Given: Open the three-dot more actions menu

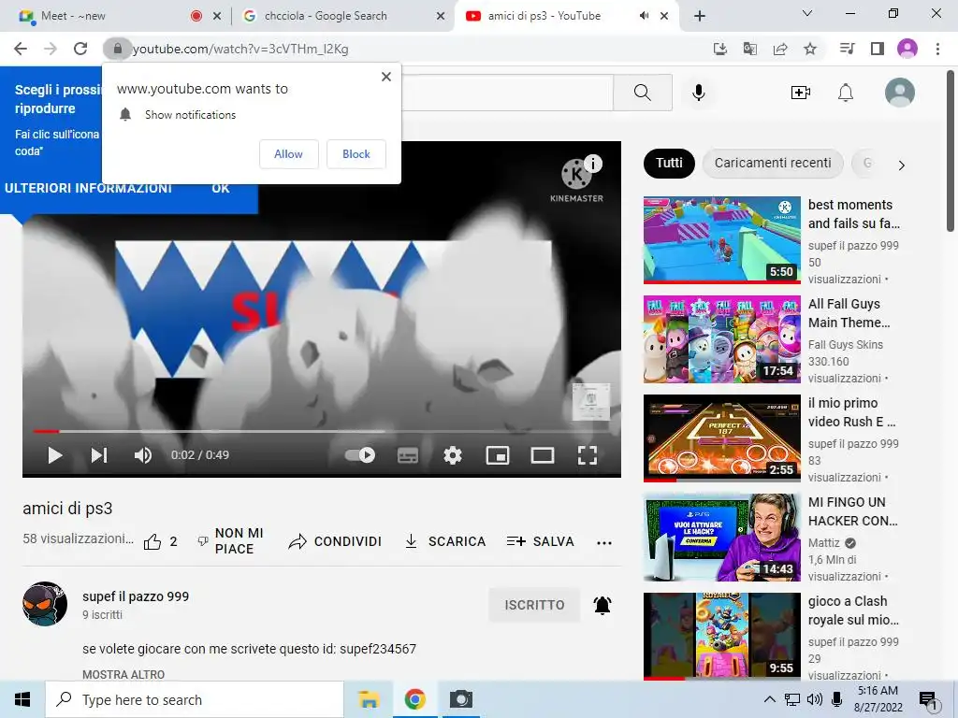Looking at the screenshot, I should click(604, 543).
